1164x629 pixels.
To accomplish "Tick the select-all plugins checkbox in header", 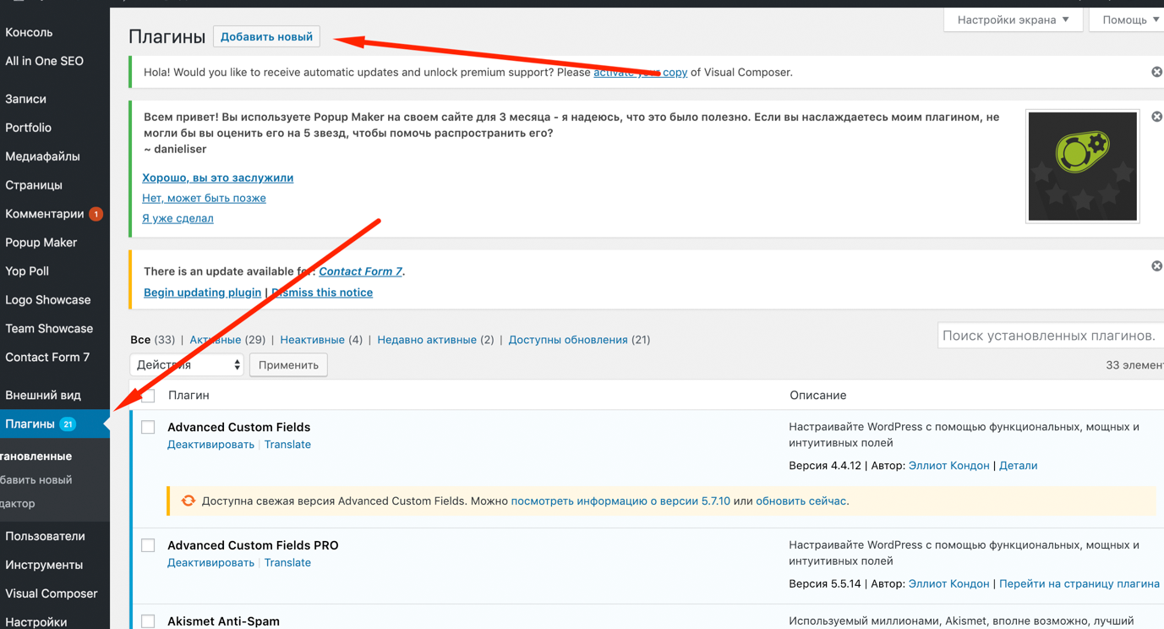I will coord(148,395).
